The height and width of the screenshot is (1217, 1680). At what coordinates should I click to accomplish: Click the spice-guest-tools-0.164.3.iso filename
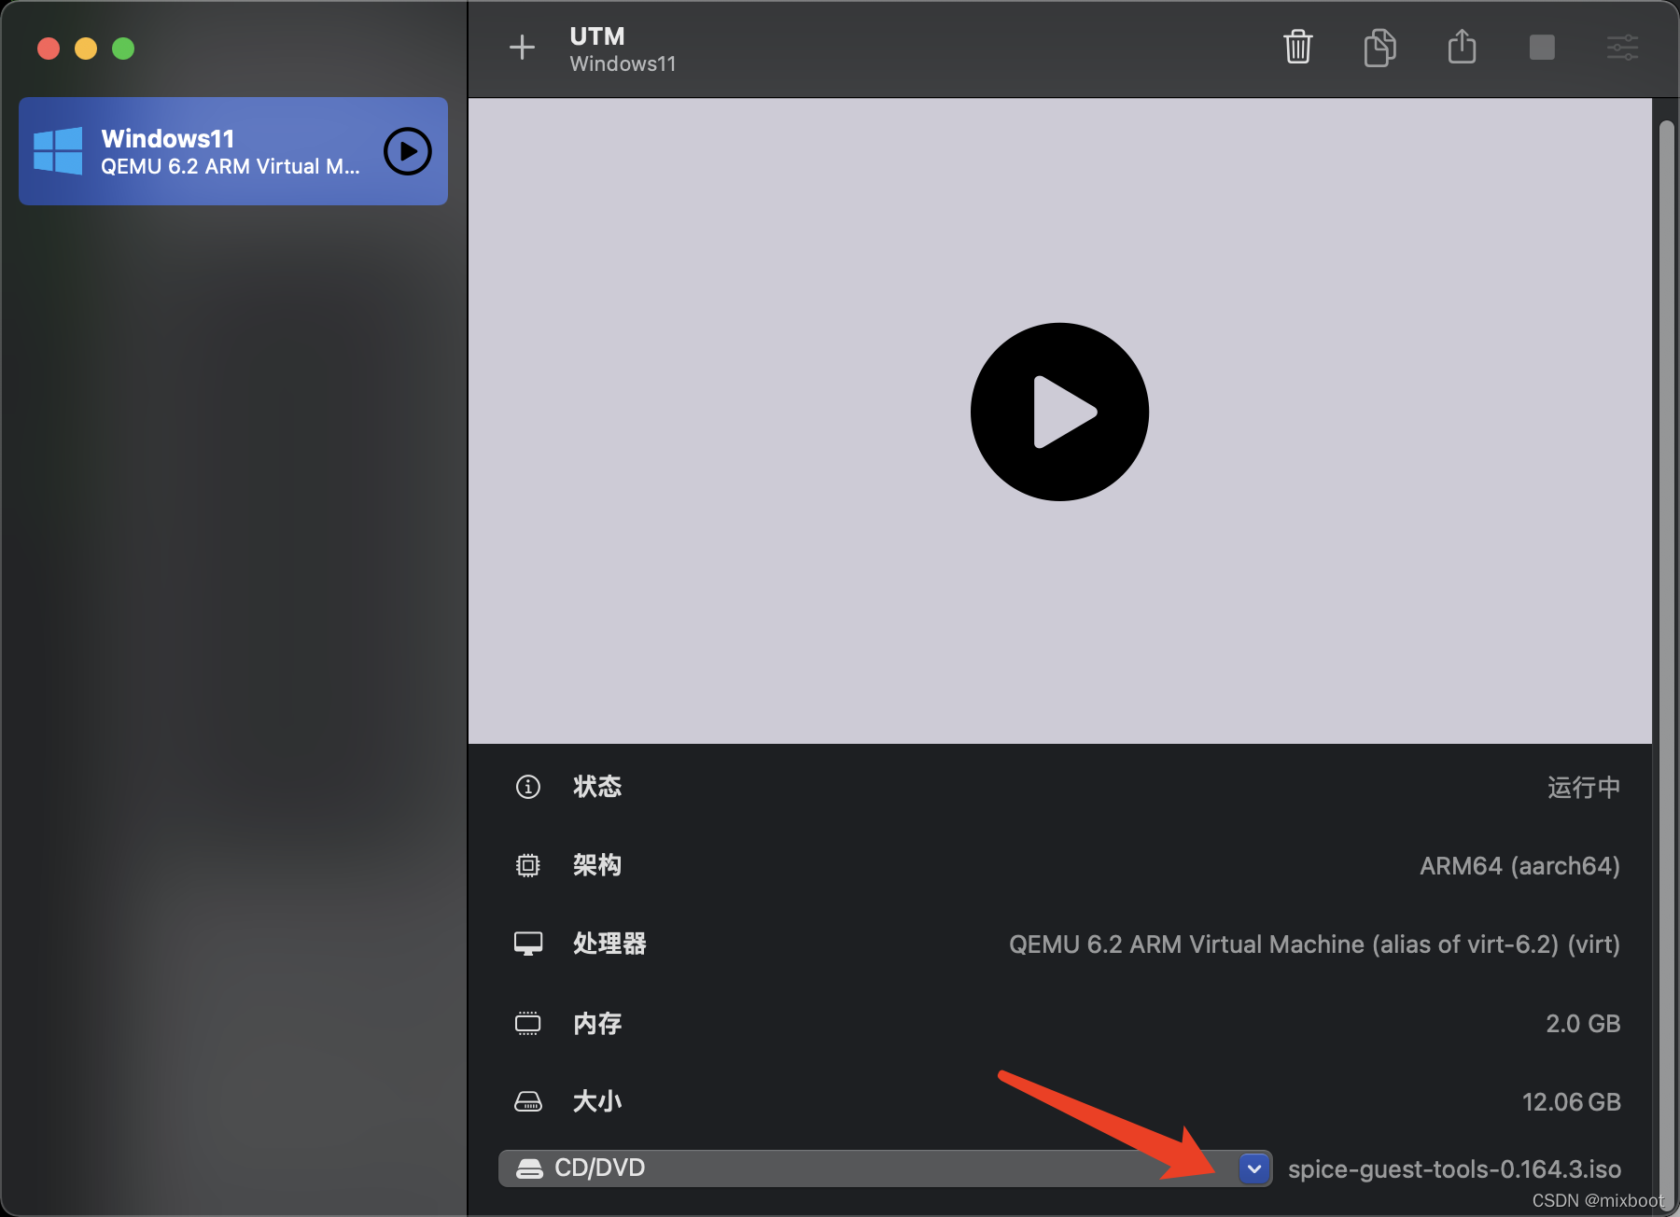[x=1454, y=1168]
